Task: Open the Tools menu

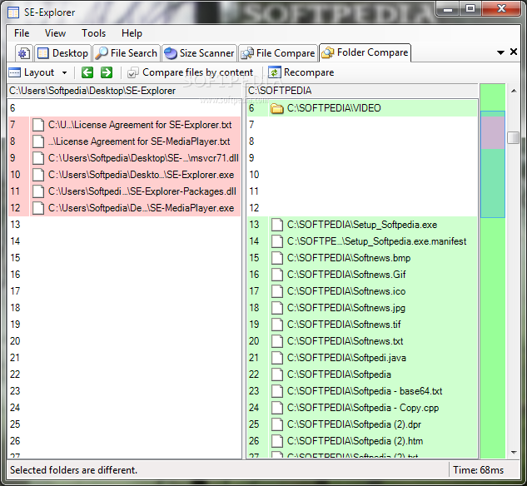Action: coord(93,33)
